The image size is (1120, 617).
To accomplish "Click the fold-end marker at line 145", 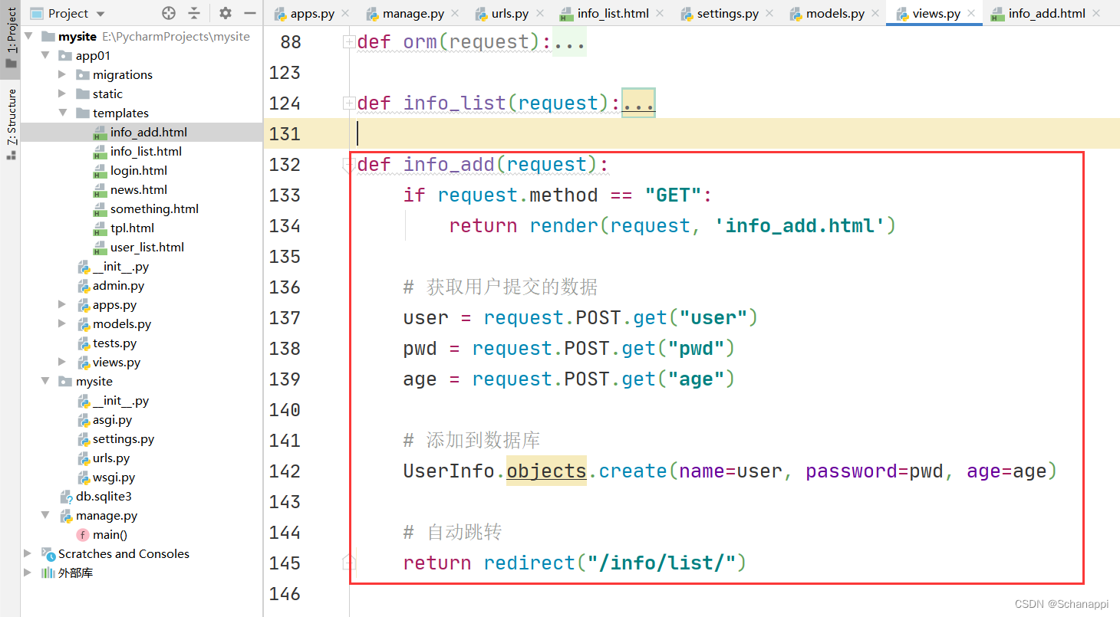I will (349, 563).
